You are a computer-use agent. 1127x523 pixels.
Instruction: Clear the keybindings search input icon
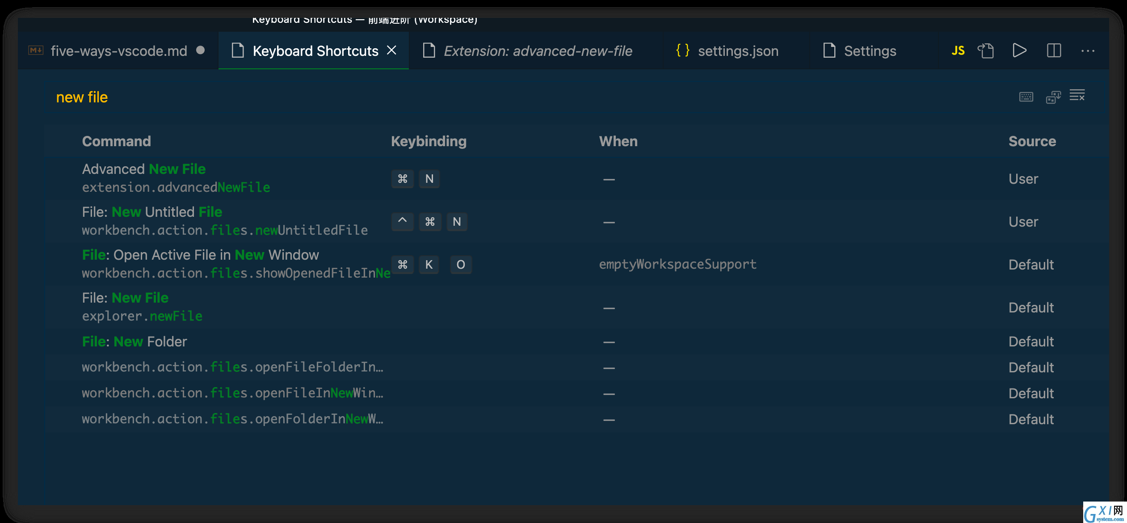point(1077,95)
